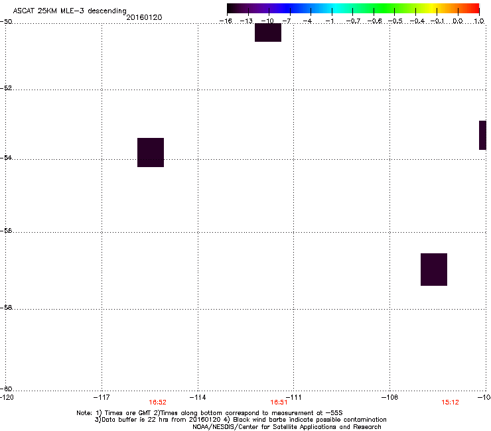
Task: Click the NOAA/NESDIS credit line
Action: (x=287, y=427)
